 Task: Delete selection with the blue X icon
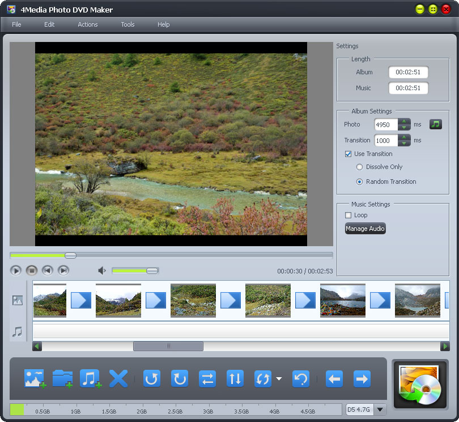tap(118, 379)
